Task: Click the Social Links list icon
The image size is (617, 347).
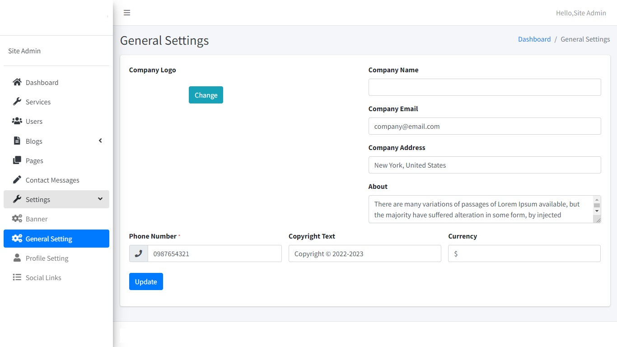Action: click(17, 277)
